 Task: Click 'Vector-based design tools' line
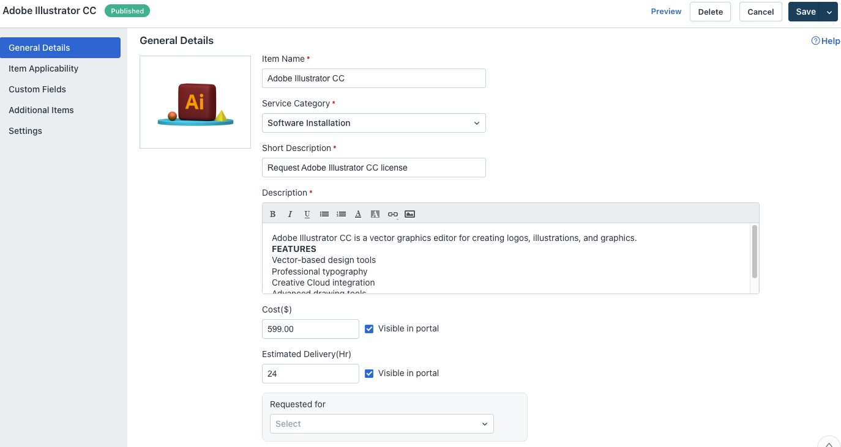click(x=324, y=260)
